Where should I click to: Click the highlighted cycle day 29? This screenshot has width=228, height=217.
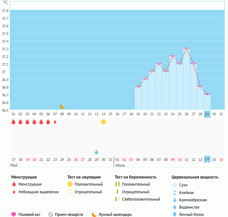point(207,114)
